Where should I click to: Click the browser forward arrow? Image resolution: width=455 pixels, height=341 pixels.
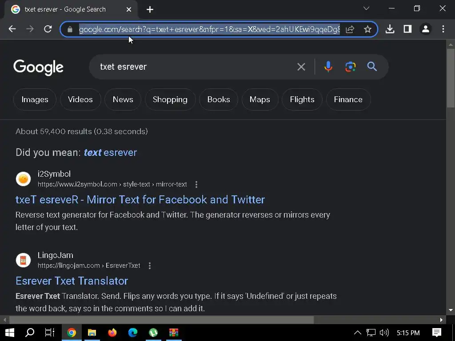(x=30, y=29)
